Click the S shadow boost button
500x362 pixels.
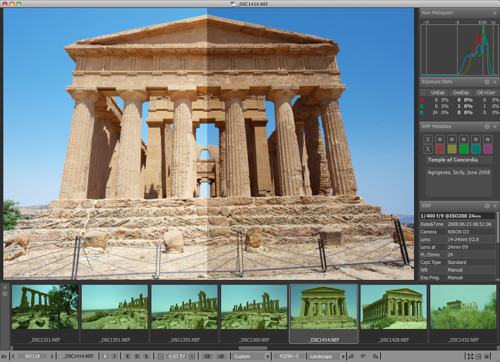pos(146,356)
